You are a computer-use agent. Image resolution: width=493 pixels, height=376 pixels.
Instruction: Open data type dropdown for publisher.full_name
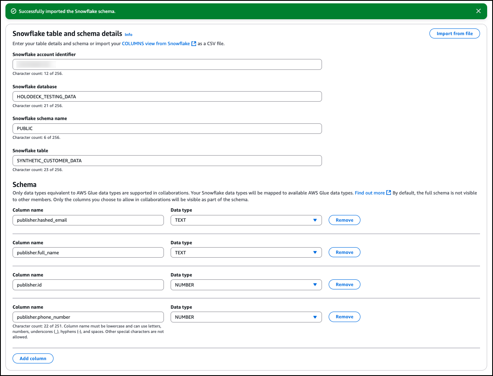point(246,253)
